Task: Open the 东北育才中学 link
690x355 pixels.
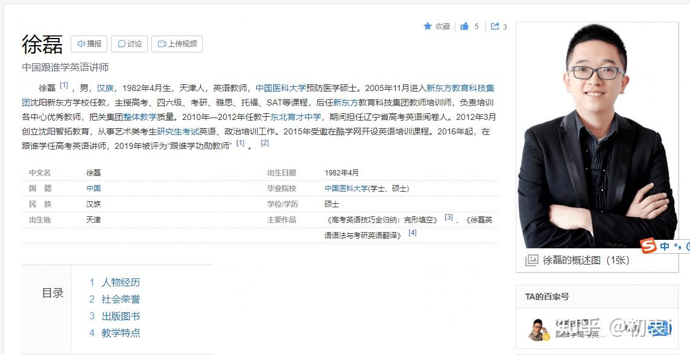Action: 296,117
